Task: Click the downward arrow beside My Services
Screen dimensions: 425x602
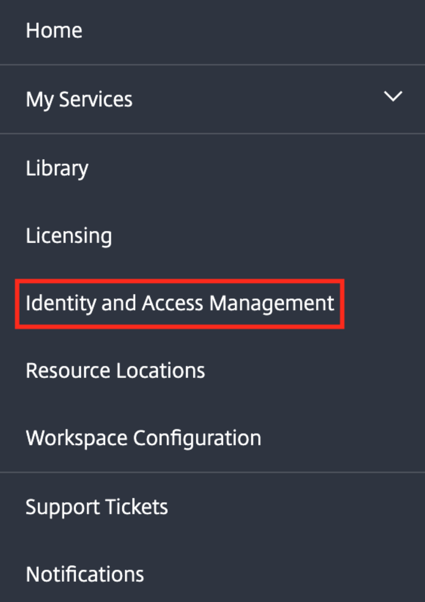Action: click(x=393, y=97)
